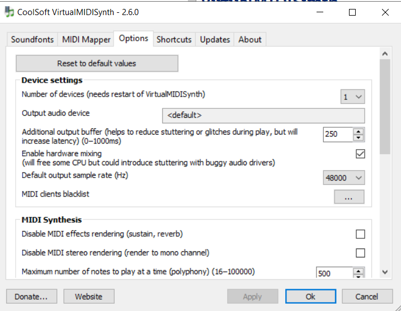Open the MIDI clients blacklist editor
This screenshot has width=401, height=311.
349,197
